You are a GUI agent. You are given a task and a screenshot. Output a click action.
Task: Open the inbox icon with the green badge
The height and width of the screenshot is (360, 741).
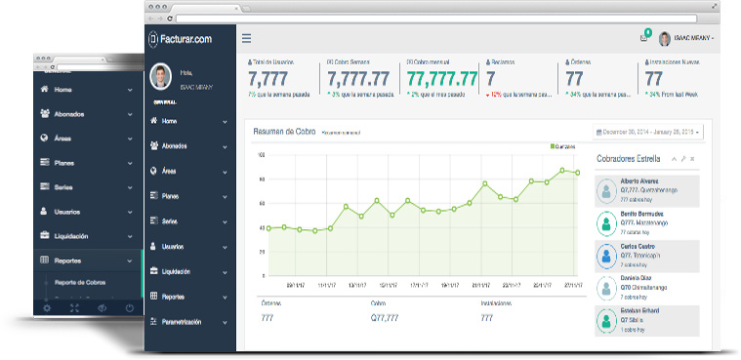(644, 37)
